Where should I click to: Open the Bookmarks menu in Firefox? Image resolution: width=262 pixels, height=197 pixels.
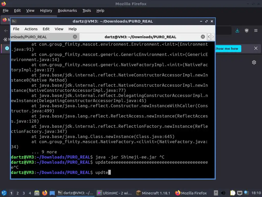pyautogui.click(x=67, y=11)
